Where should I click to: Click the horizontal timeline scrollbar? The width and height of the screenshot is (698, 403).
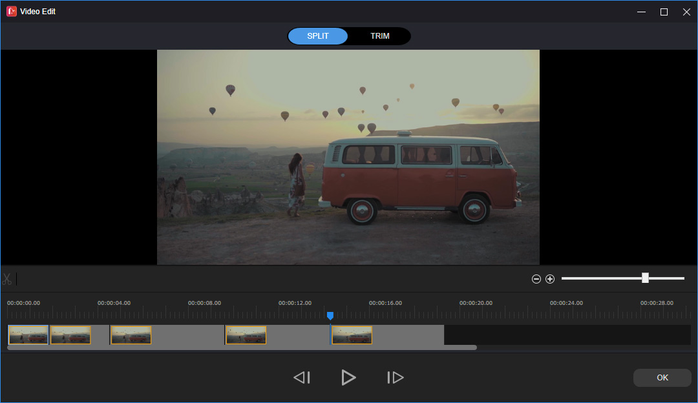coord(239,347)
